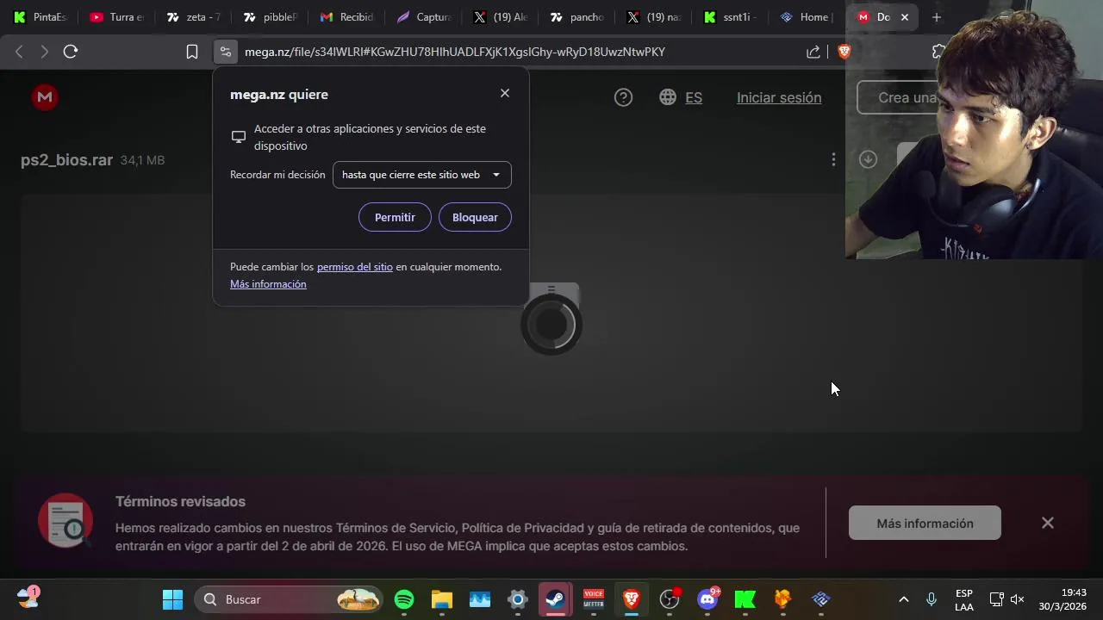Screen dimensions: 1103x620
Task: Show hidden system tray icons chevron
Action: pos(904,599)
